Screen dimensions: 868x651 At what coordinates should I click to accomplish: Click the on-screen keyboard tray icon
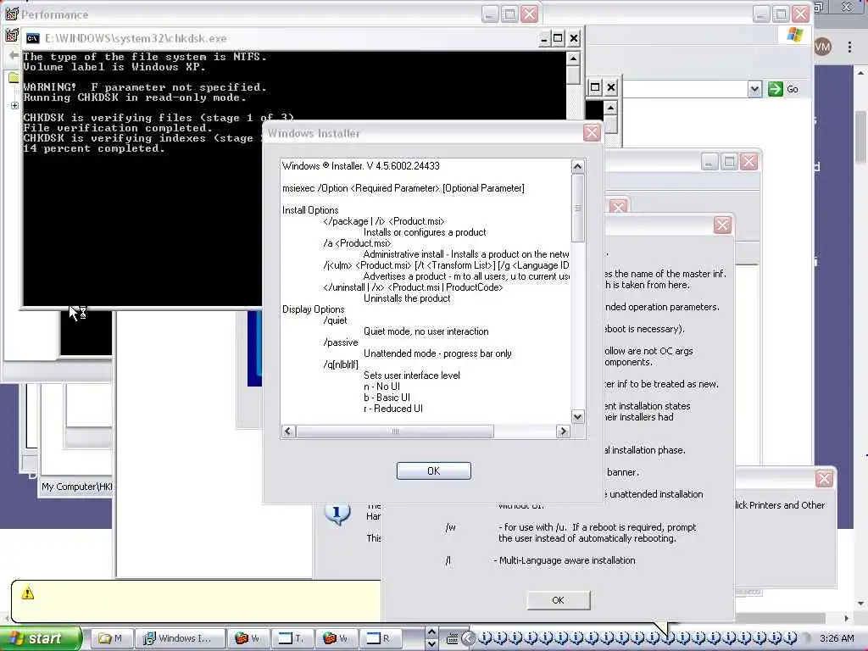point(453,639)
